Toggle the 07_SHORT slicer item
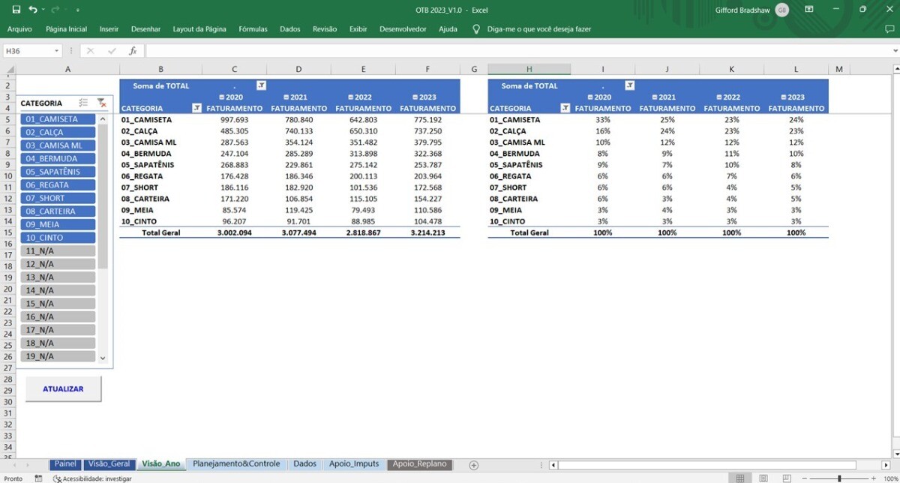The image size is (900, 483). tap(58, 198)
